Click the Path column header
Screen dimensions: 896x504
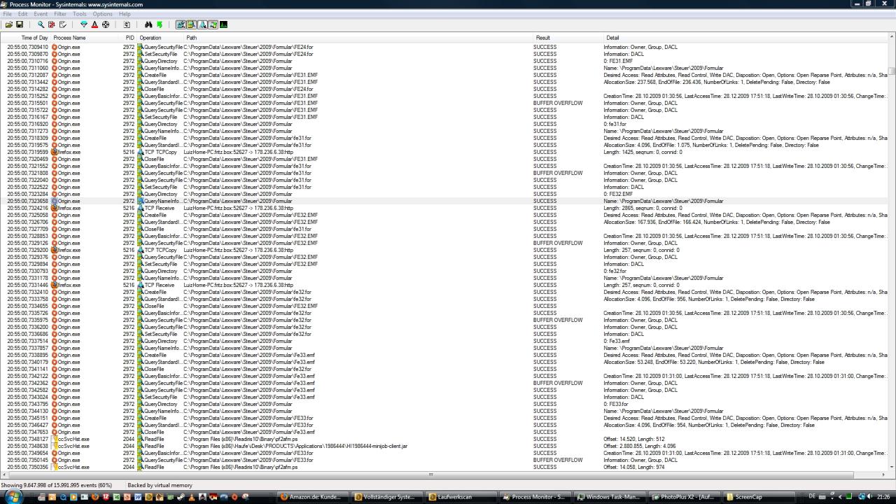358,38
